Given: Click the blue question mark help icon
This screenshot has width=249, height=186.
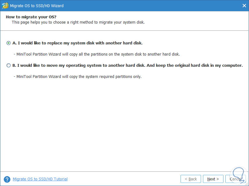Looking at the screenshot, I should (x=7, y=179).
